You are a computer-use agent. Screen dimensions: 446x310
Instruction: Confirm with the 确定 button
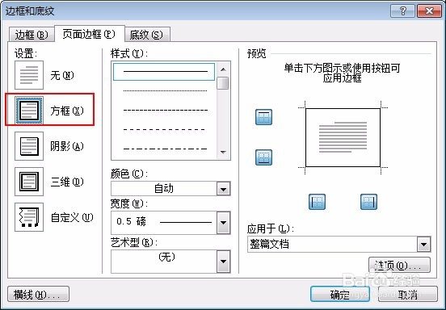click(x=340, y=294)
